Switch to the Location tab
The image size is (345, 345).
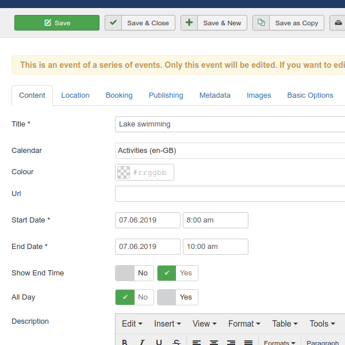(x=75, y=95)
